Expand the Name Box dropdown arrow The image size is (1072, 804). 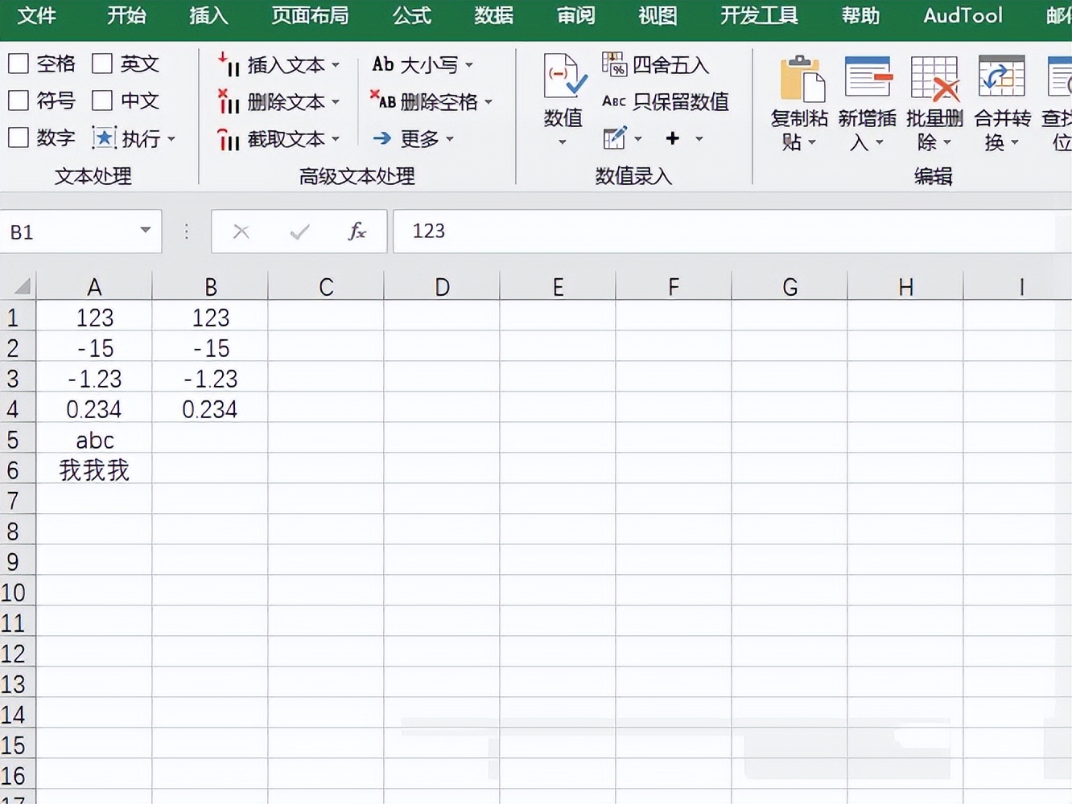click(x=145, y=231)
